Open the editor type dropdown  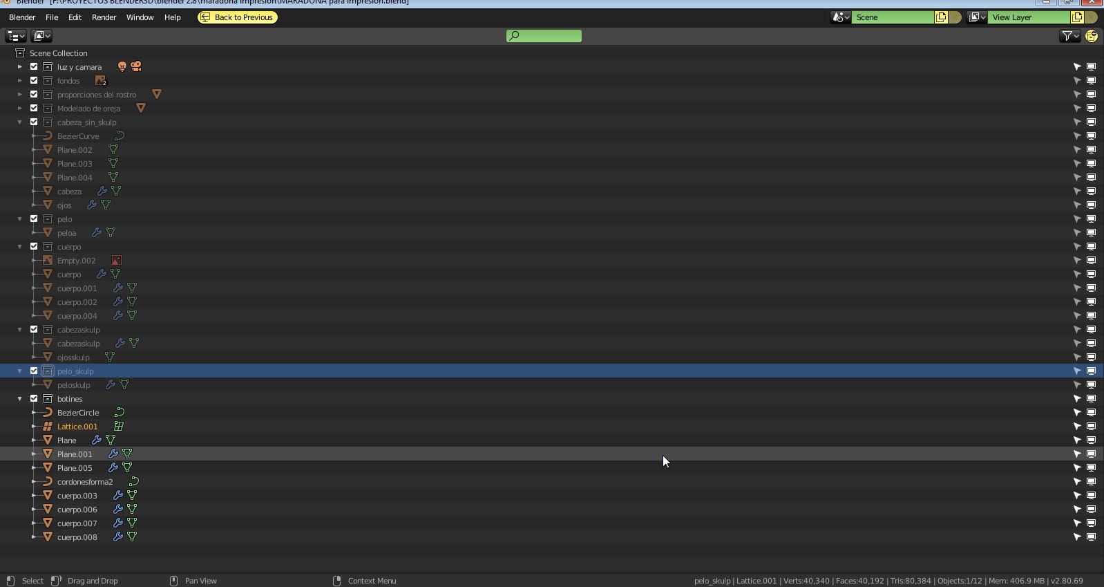[x=16, y=36]
